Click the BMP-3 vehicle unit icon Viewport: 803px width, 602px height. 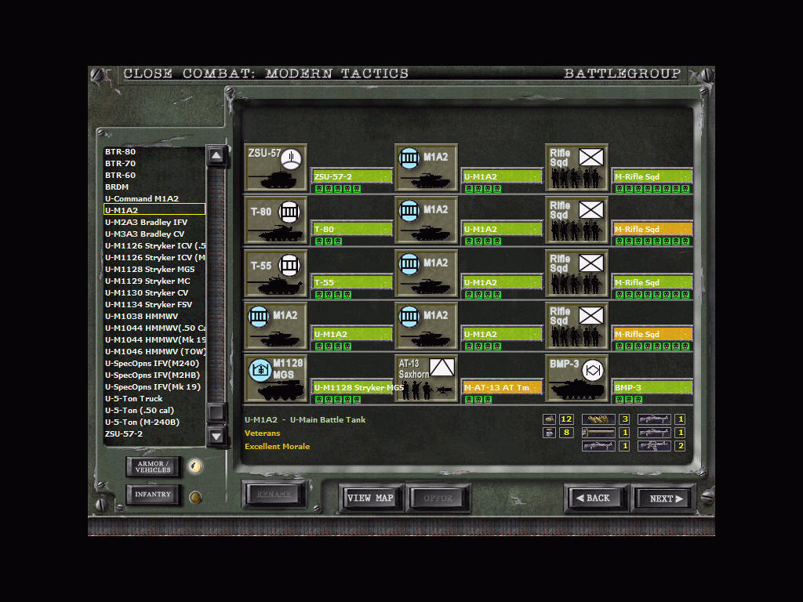(576, 379)
